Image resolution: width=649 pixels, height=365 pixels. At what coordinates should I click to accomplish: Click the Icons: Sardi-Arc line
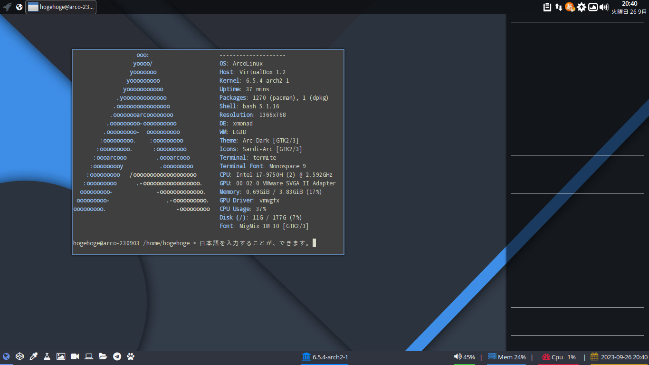261,149
